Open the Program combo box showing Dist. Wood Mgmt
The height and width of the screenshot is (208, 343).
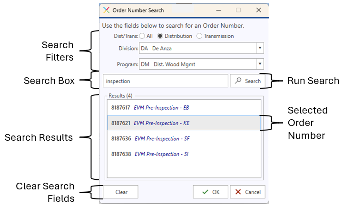click(x=197, y=64)
